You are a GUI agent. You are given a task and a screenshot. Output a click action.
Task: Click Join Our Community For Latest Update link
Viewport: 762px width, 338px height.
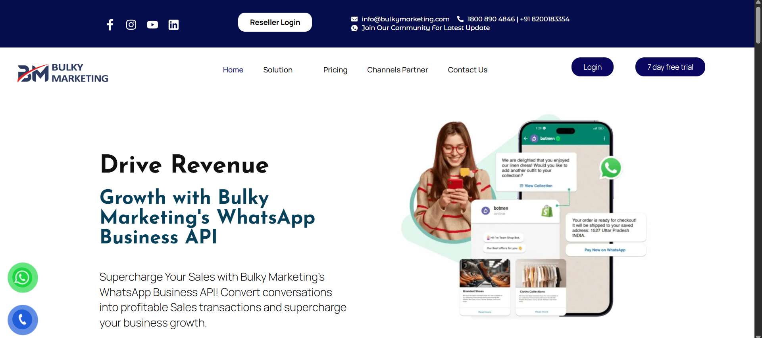coord(425,28)
